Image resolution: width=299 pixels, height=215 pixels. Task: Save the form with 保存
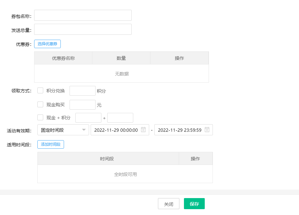pyautogui.click(x=194, y=204)
